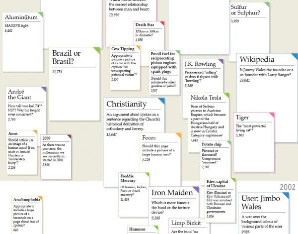Click the 7,449 count on Nikola Tesla card

tap(194, 140)
